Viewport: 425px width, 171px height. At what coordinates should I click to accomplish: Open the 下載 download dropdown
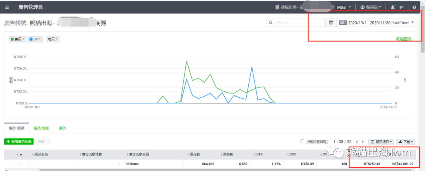(405, 142)
